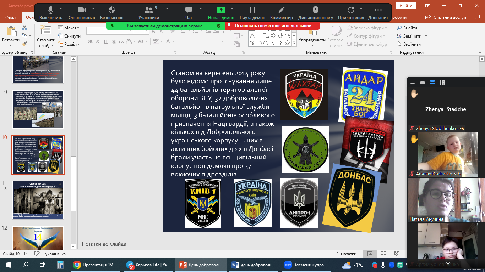
Task: Open Ефекти для фігур menu
Action: [x=369, y=44]
